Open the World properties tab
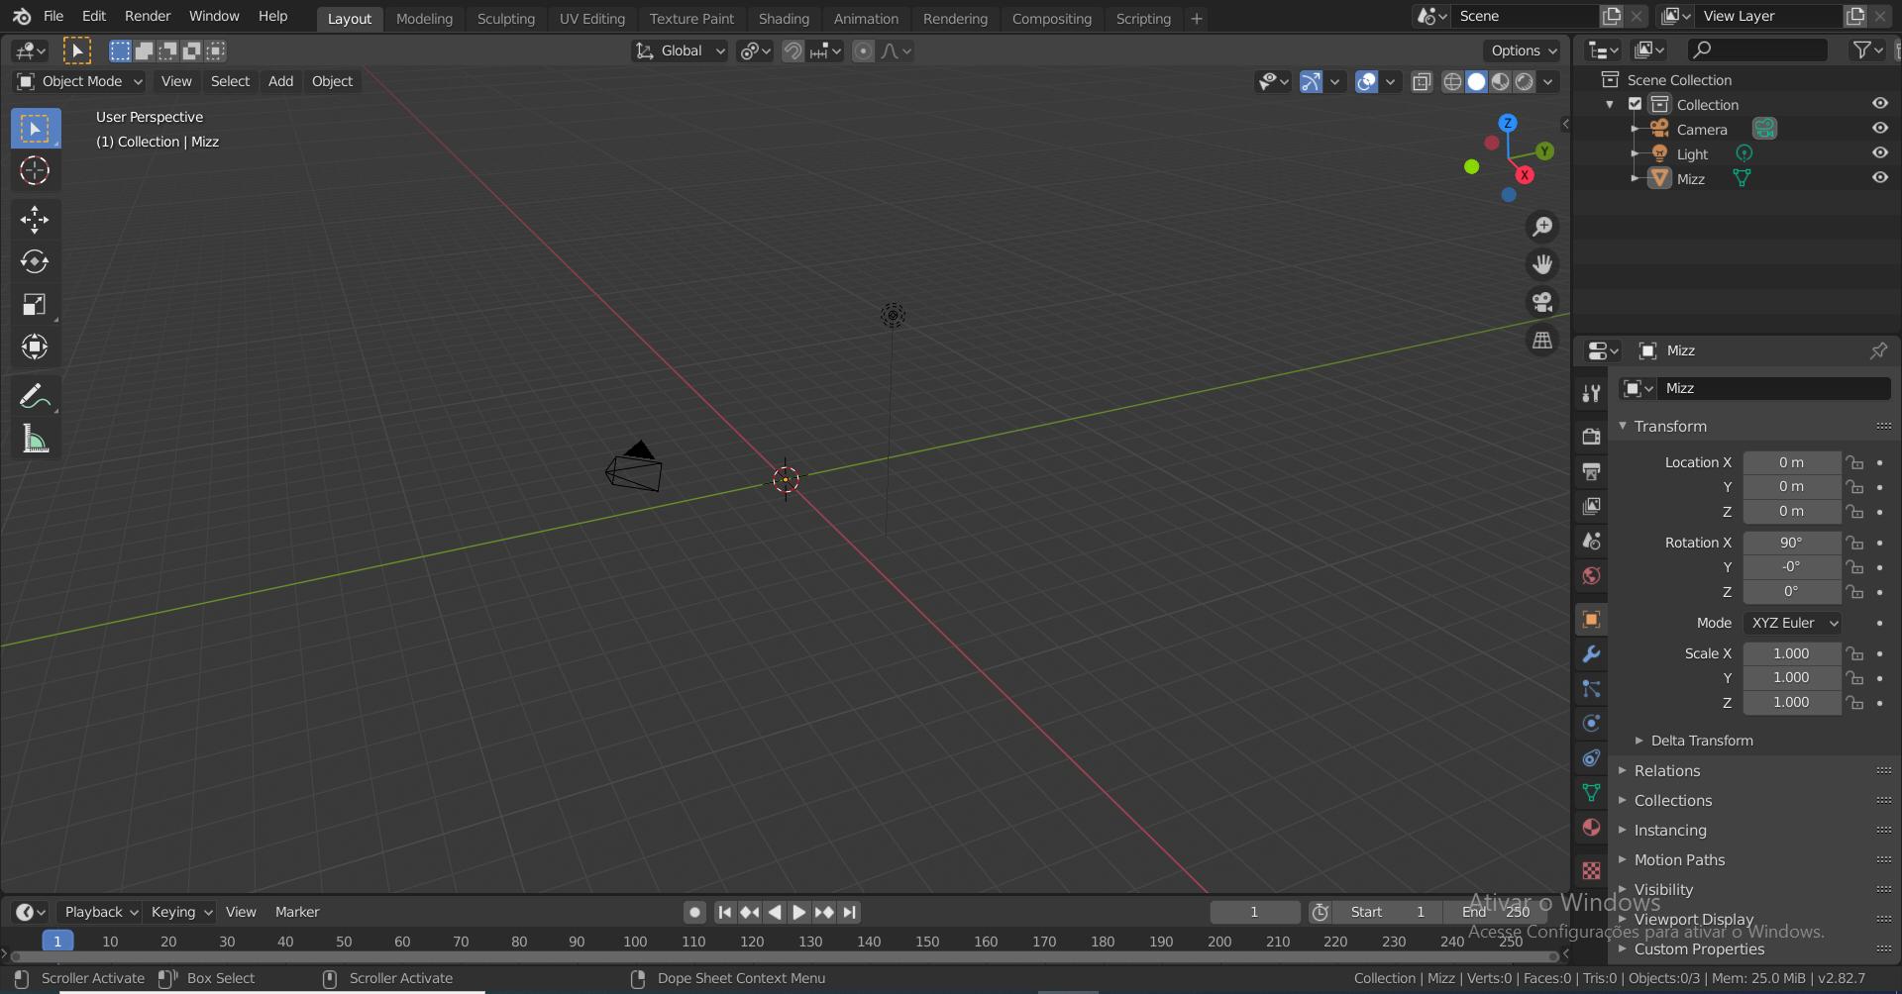The width and height of the screenshot is (1902, 994). 1590,575
